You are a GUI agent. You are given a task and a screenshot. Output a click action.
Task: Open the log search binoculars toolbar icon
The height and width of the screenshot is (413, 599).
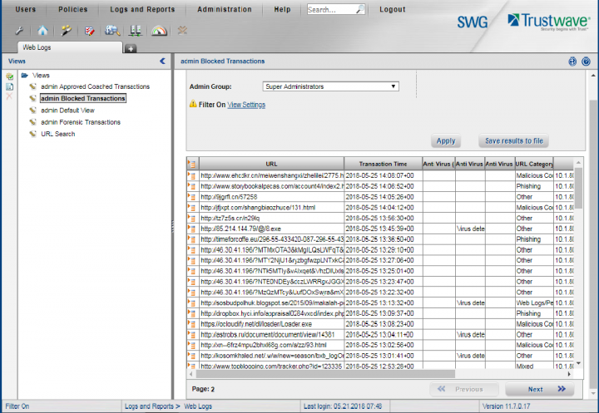[x=112, y=31]
